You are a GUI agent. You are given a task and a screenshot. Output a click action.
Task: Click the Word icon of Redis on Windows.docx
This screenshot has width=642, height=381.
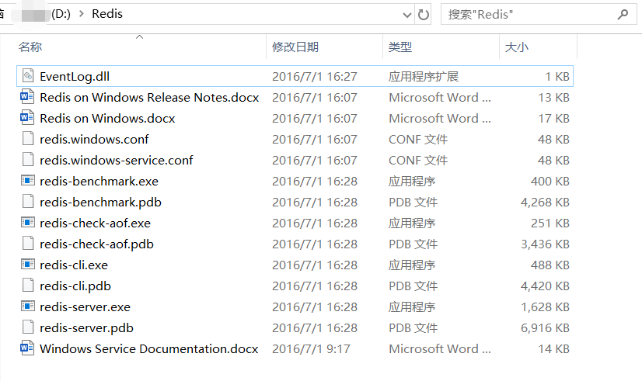(x=27, y=118)
